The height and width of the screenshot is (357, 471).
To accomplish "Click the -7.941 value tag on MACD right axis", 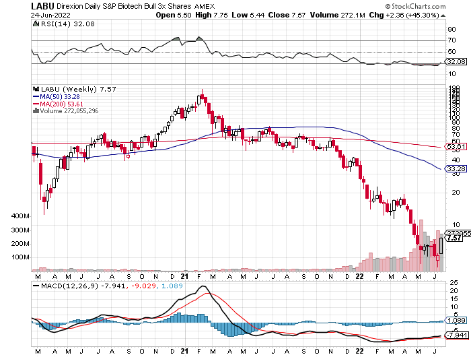I will (457, 335).
